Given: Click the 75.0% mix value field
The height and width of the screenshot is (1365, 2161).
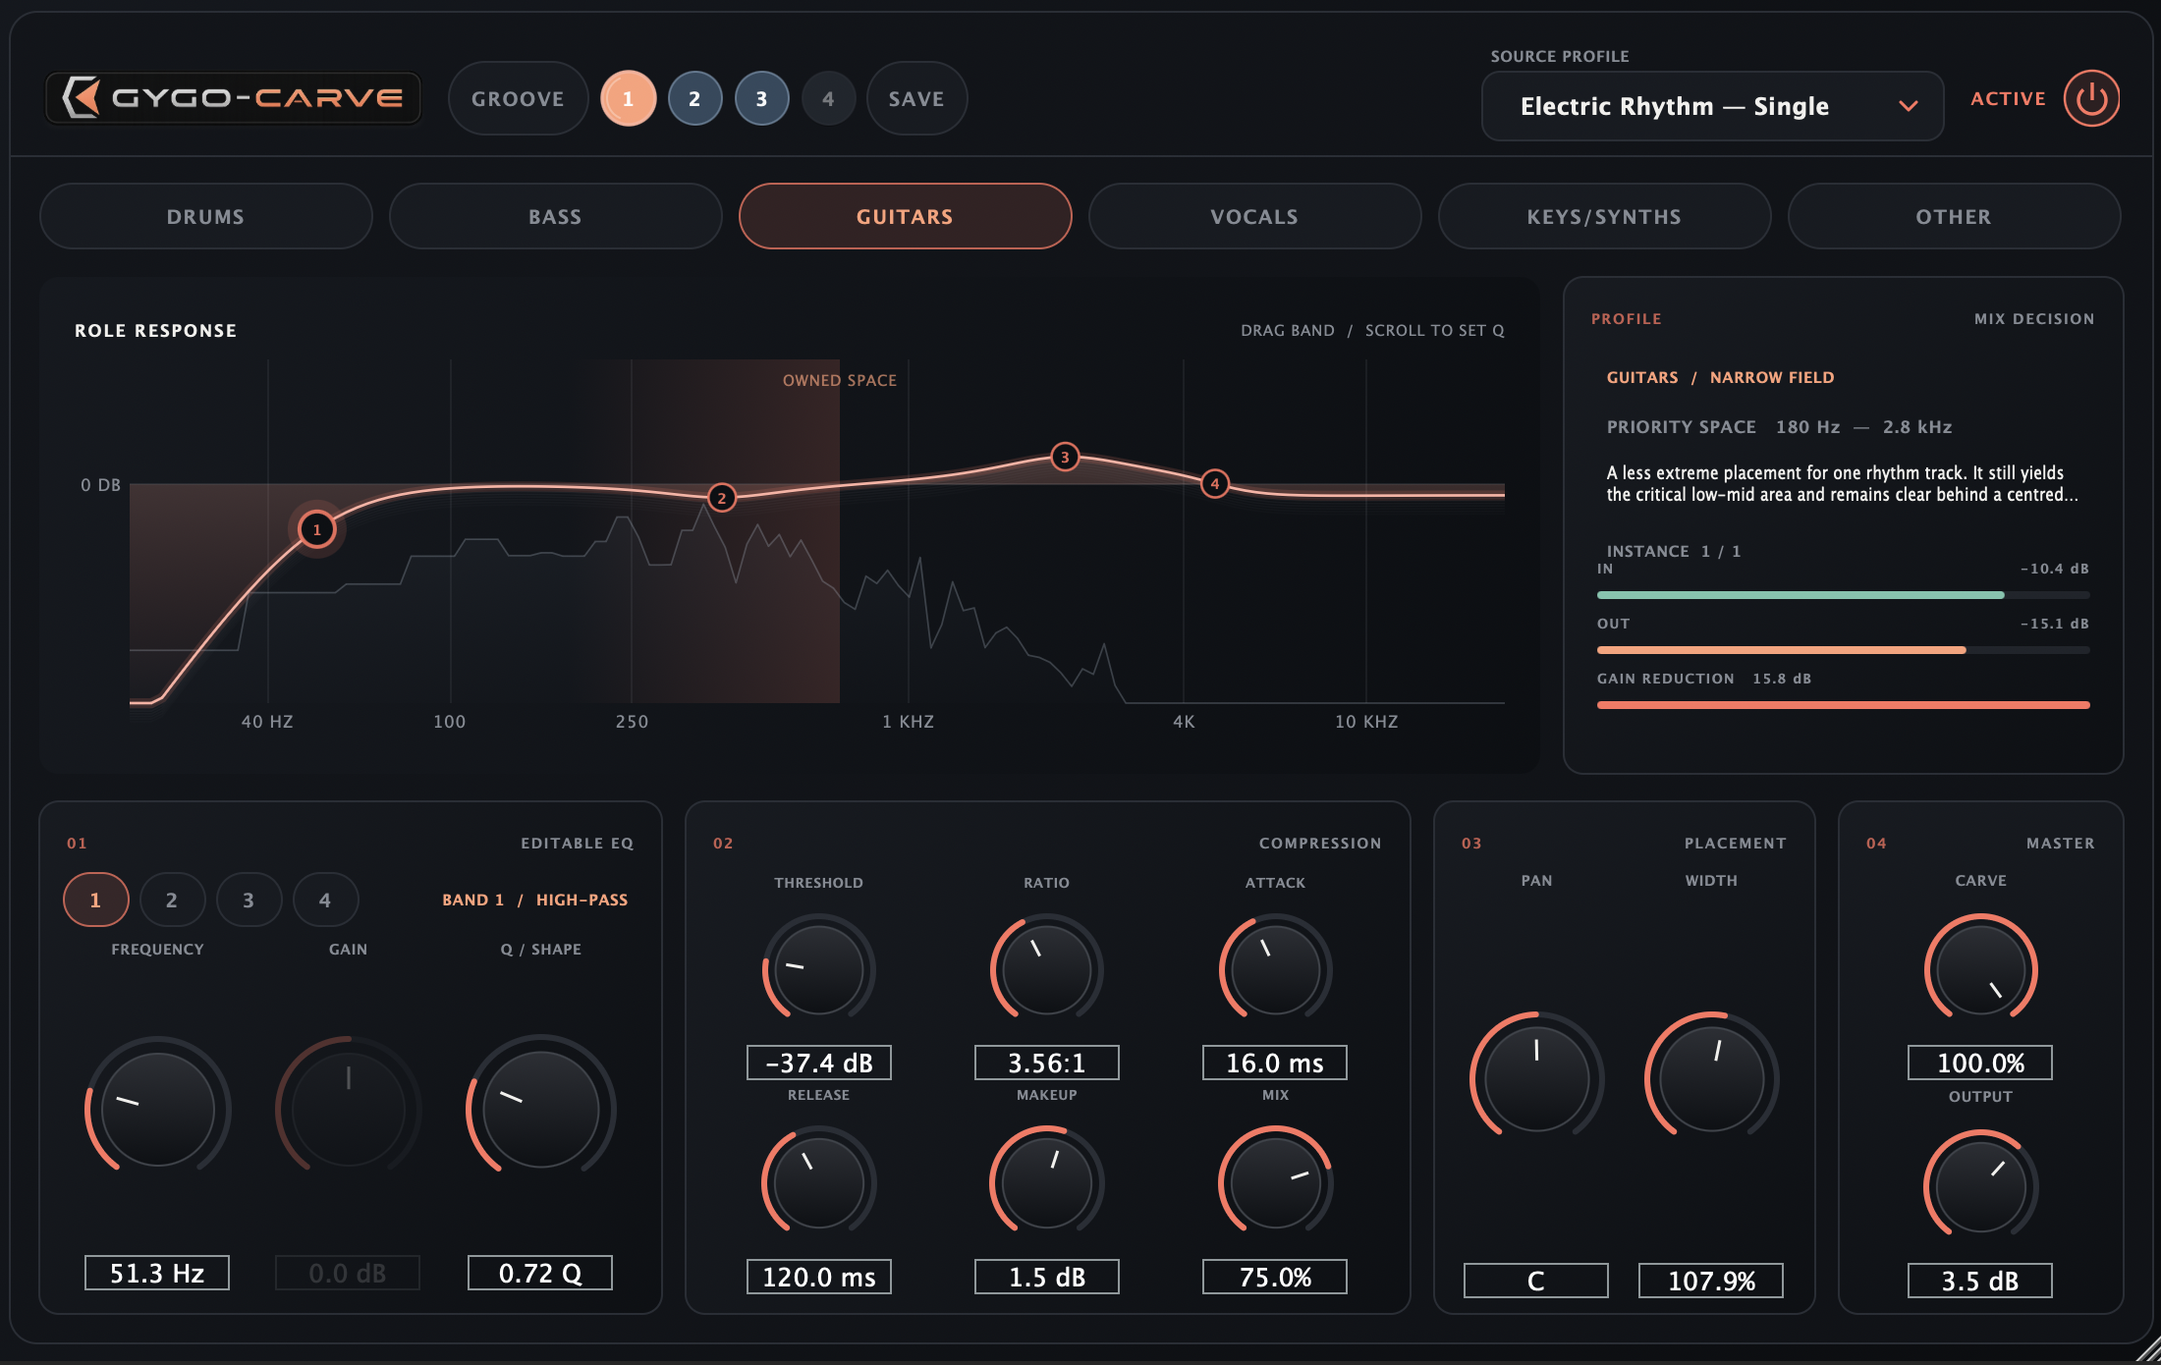Looking at the screenshot, I should 1275,1277.
